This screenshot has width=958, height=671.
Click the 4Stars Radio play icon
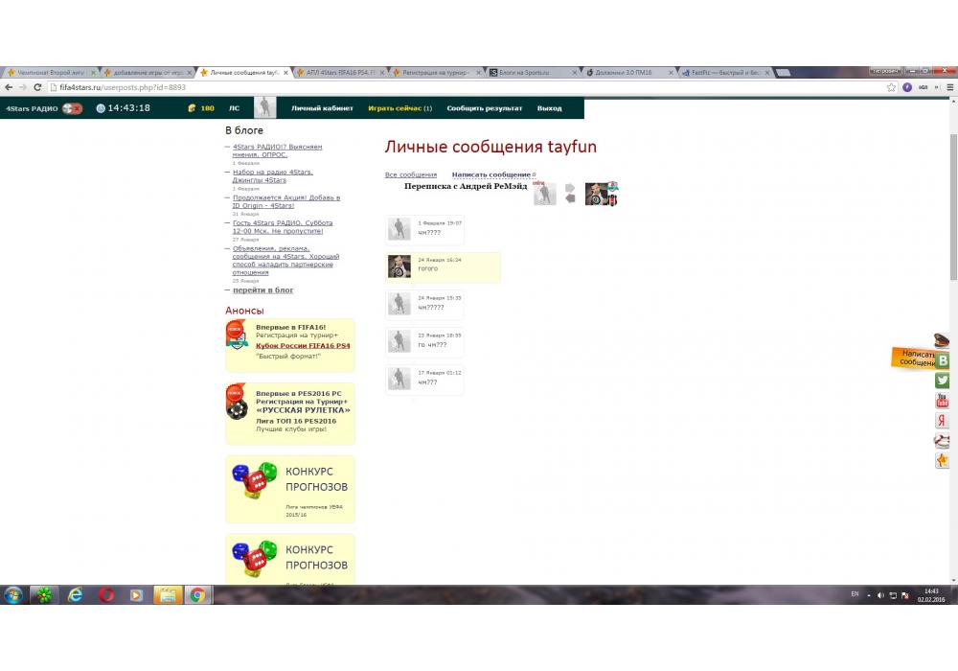pos(72,108)
